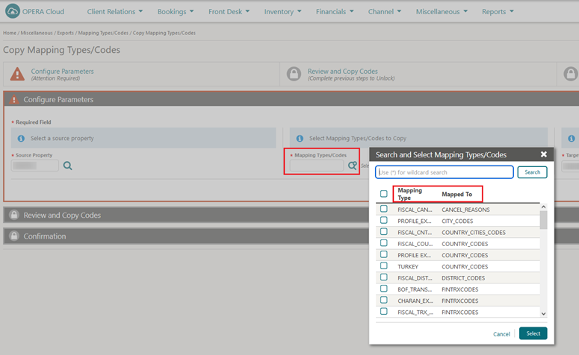The height and width of the screenshot is (355, 579).
Task: Check the FISCAL_TRX_... FINTRXCODES checkbox
Action: click(384, 311)
